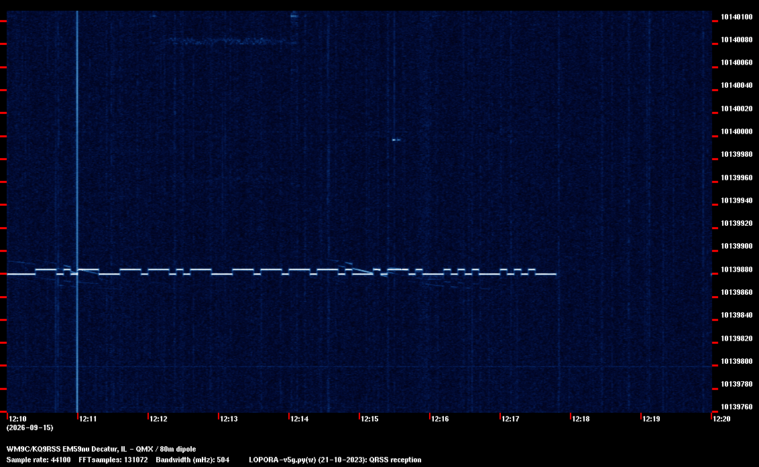The image size is (759, 467).
Task: Click the LOPORA-v5g.py QRSS reception text
Action: click(335, 460)
